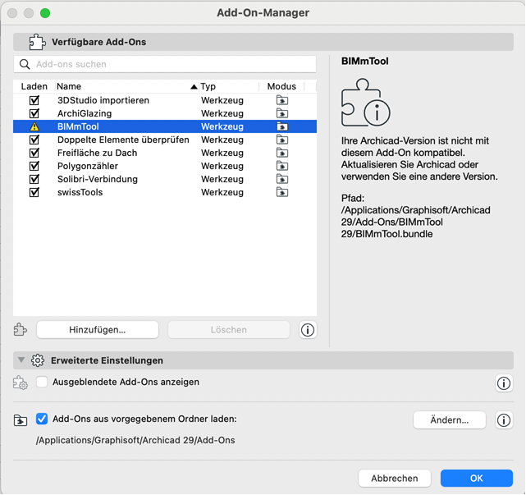Click the info button for Ausgeblendete Add-Ons anzeigen

[x=504, y=383]
